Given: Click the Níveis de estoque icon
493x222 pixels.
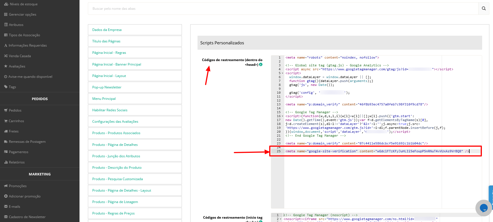Looking at the screenshot, I should [x=6, y=4].
